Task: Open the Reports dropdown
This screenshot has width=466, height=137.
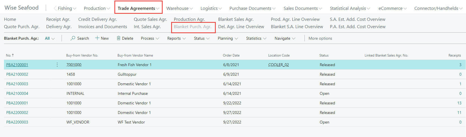Action: 176,38
